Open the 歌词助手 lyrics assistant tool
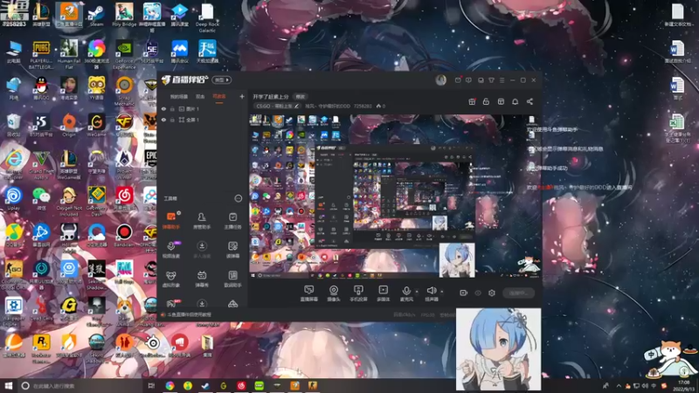The height and width of the screenshot is (393, 699). coord(232,279)
